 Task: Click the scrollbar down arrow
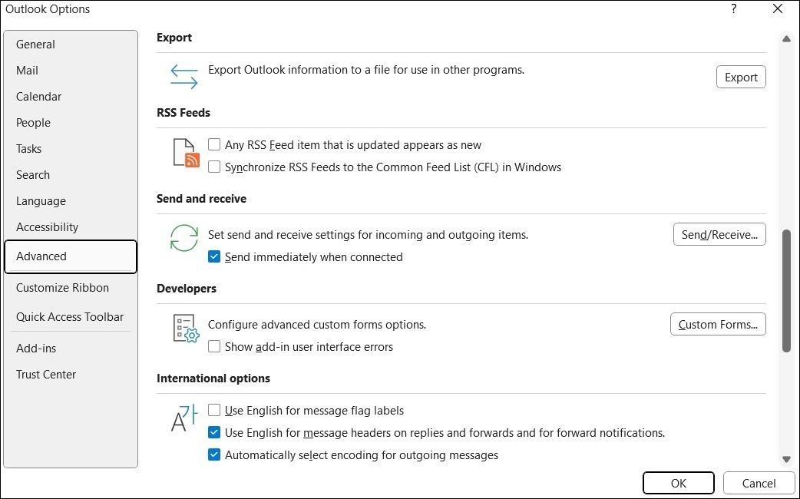[787, 459]
